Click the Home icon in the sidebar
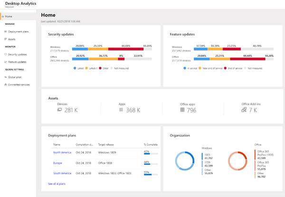285x197 pixels. click(x=3, y=16)
